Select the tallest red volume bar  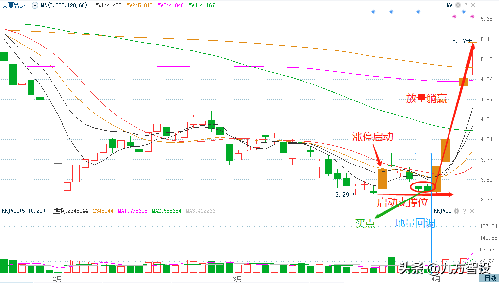click(x=473, y=244)
